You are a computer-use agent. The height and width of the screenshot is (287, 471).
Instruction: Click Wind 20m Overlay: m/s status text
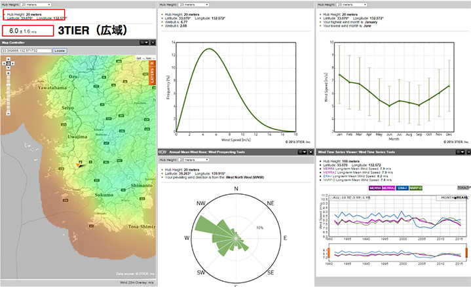point(137,282)
